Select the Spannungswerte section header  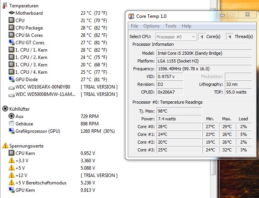click(26, 146)
